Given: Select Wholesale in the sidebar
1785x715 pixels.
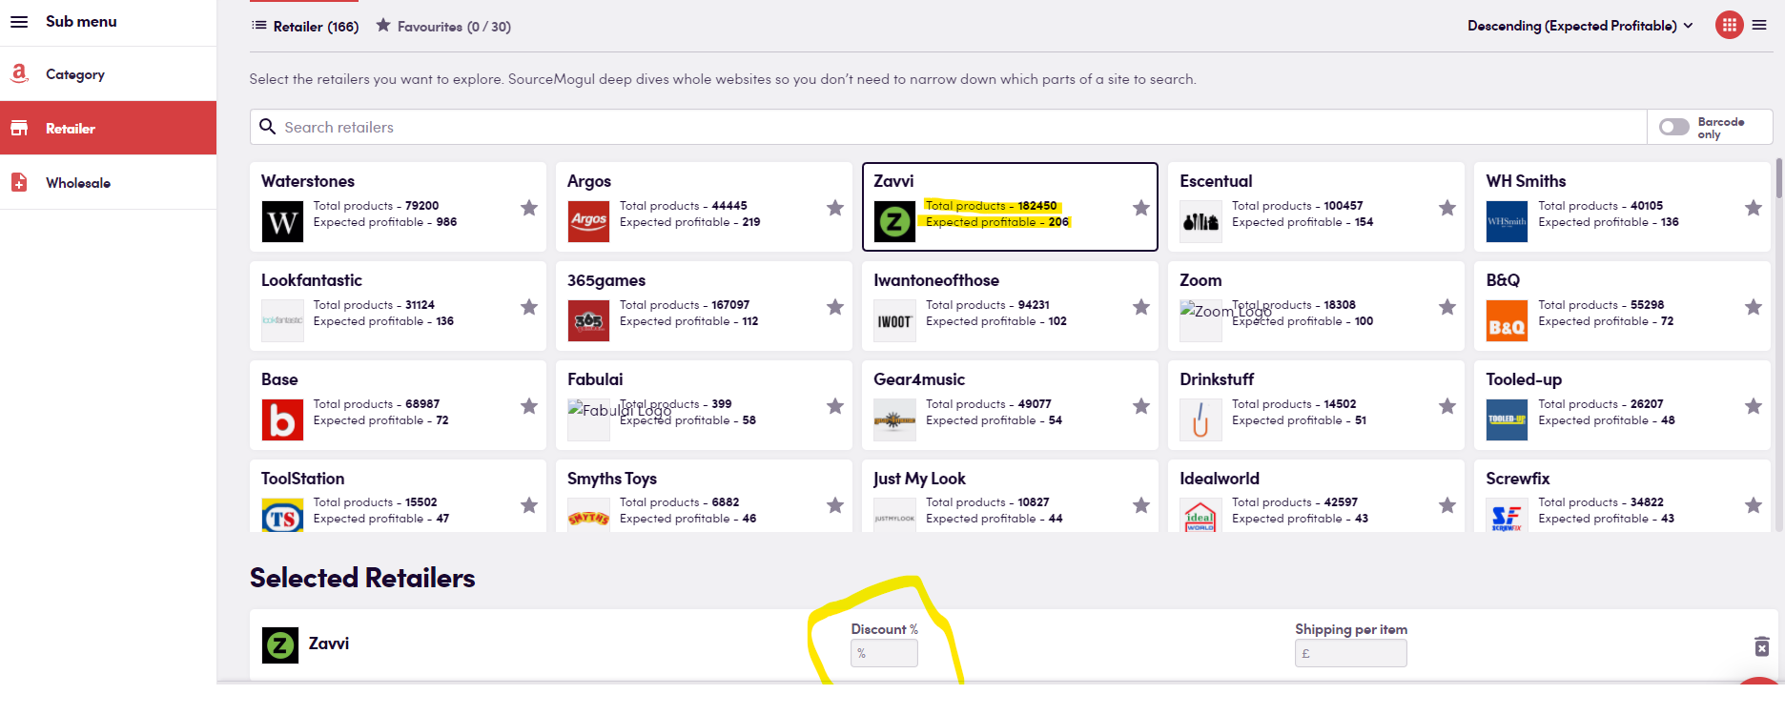Looking at the screenshot, I should (x=108, y=182).
